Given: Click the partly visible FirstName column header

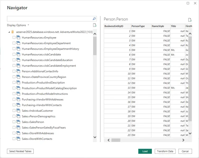Looking at the screenshot, I should point(189,26).
